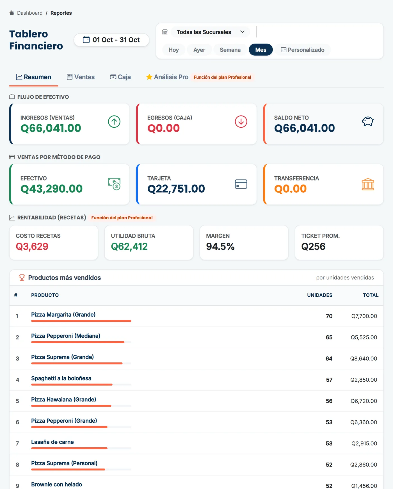
Task: Click the star icon next to Análisis Pro
Action: point(149,77)
